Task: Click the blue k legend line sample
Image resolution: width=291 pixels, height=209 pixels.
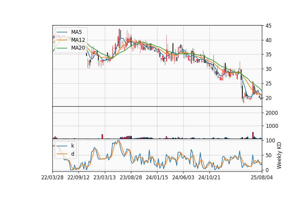Action: click(x=62, y=146)
